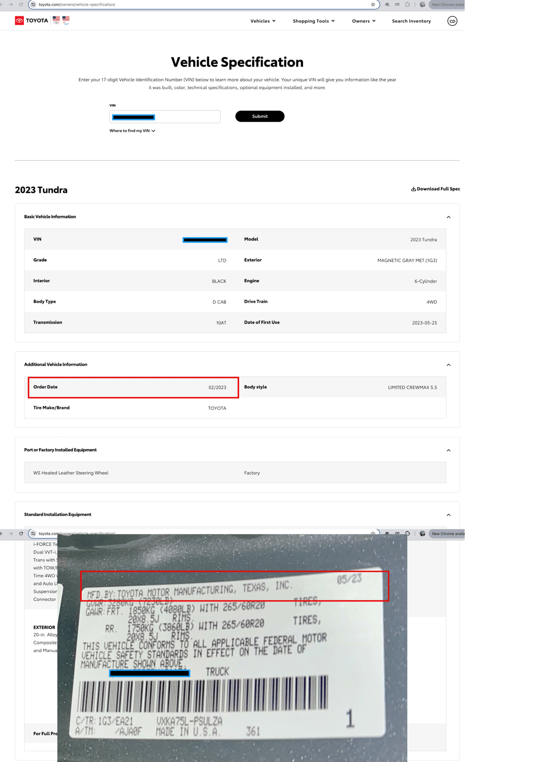552x762 pixels.
Task: Reload the page from the top browser toolbar
Action: (x=21, y=4)
